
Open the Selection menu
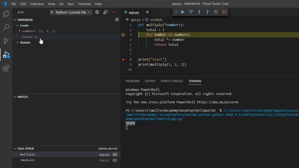click(x=37, y=4)
